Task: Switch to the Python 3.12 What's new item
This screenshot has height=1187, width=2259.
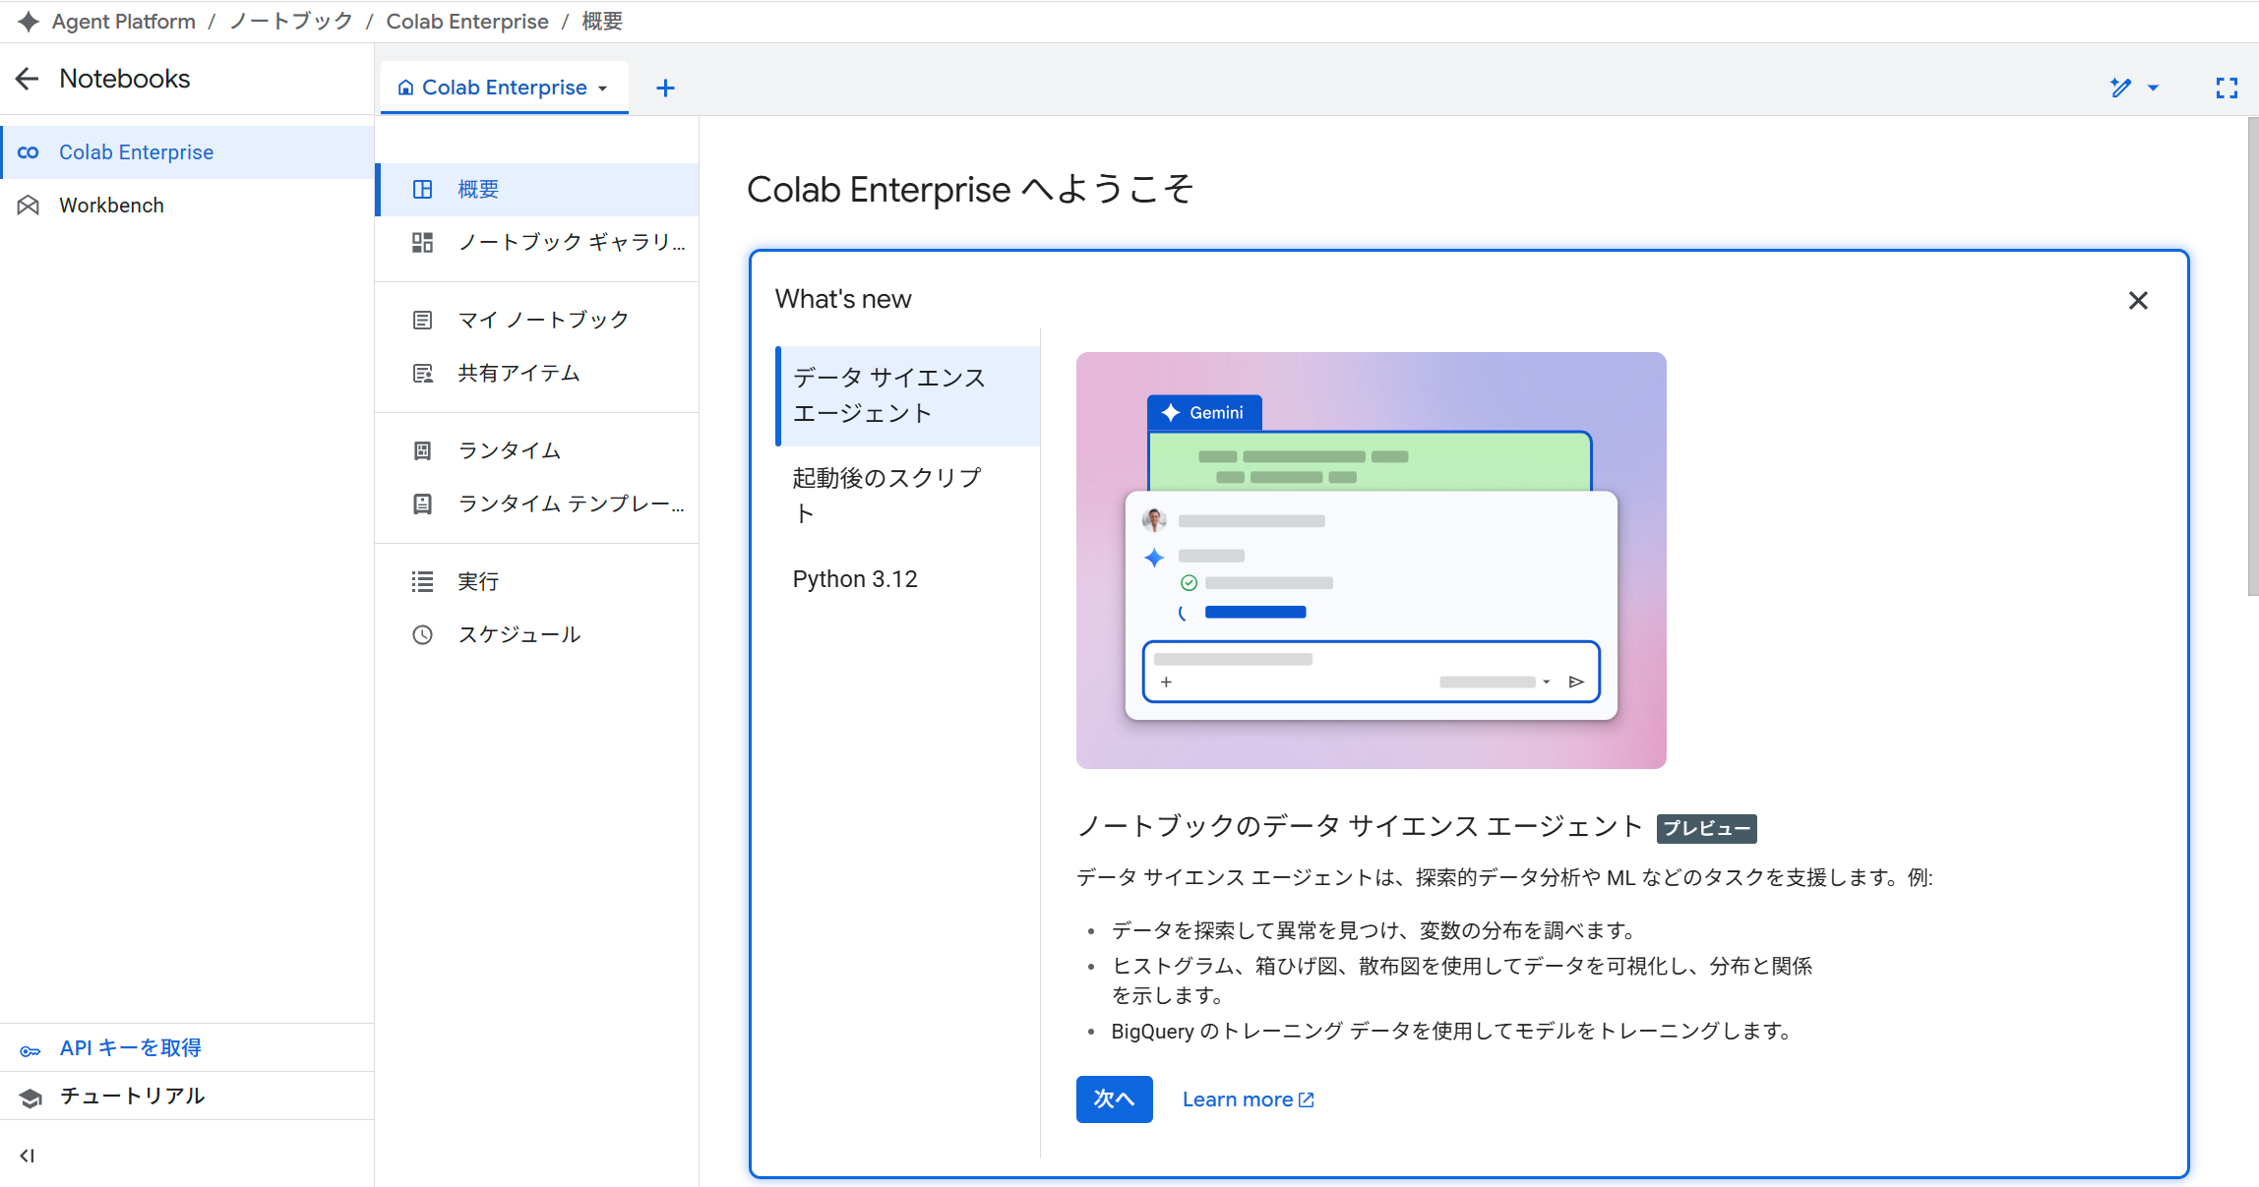Action: (854, 578)
